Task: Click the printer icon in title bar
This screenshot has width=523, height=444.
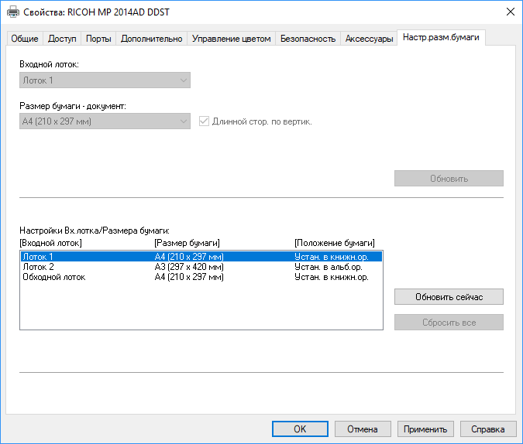Action: [x=13, y=12]
